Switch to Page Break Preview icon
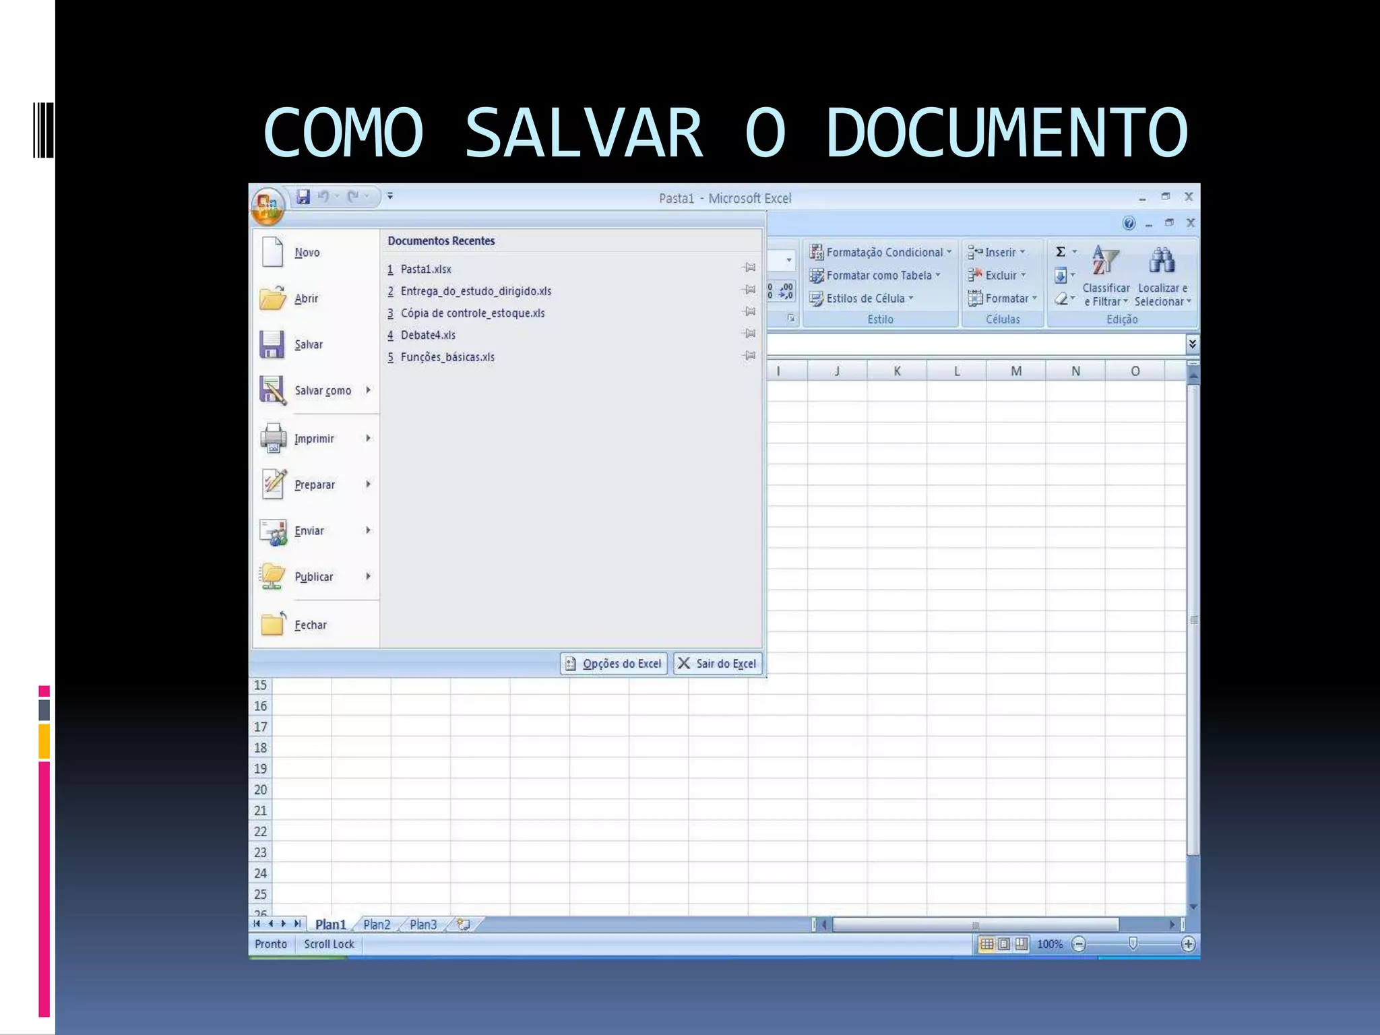This screenshot has height=1035, width=1380. click(1022, 944)
